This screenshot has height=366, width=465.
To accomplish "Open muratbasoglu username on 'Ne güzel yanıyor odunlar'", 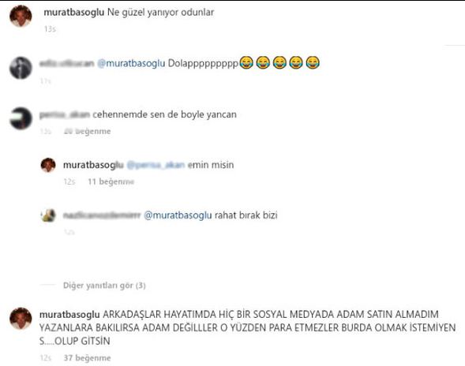I will pyautogui.click(x=74, y=13).
